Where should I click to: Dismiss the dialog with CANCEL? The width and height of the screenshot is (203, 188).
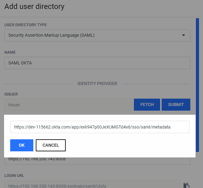[x=51, y=145]
